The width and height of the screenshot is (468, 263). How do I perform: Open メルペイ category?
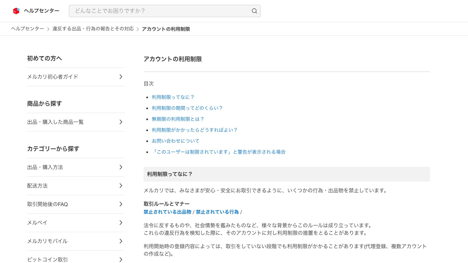76,223
